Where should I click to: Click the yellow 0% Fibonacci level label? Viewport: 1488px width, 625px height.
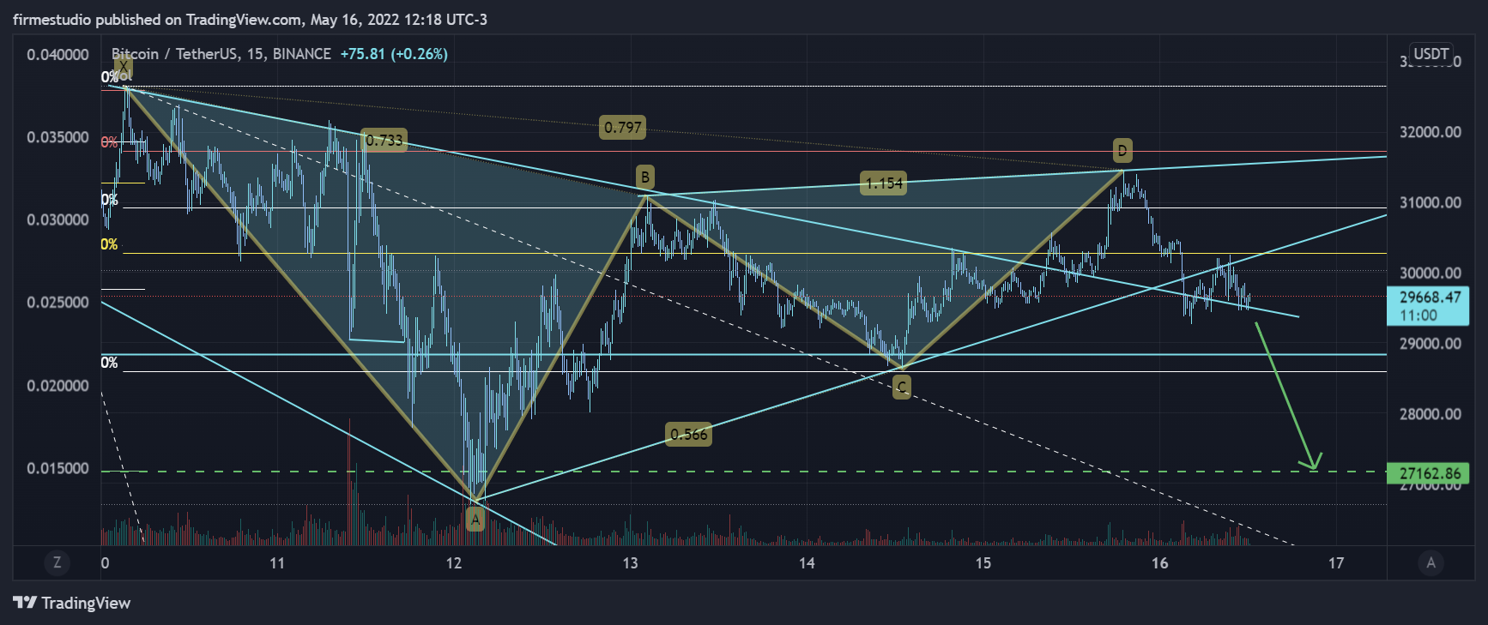click(109, 244)
